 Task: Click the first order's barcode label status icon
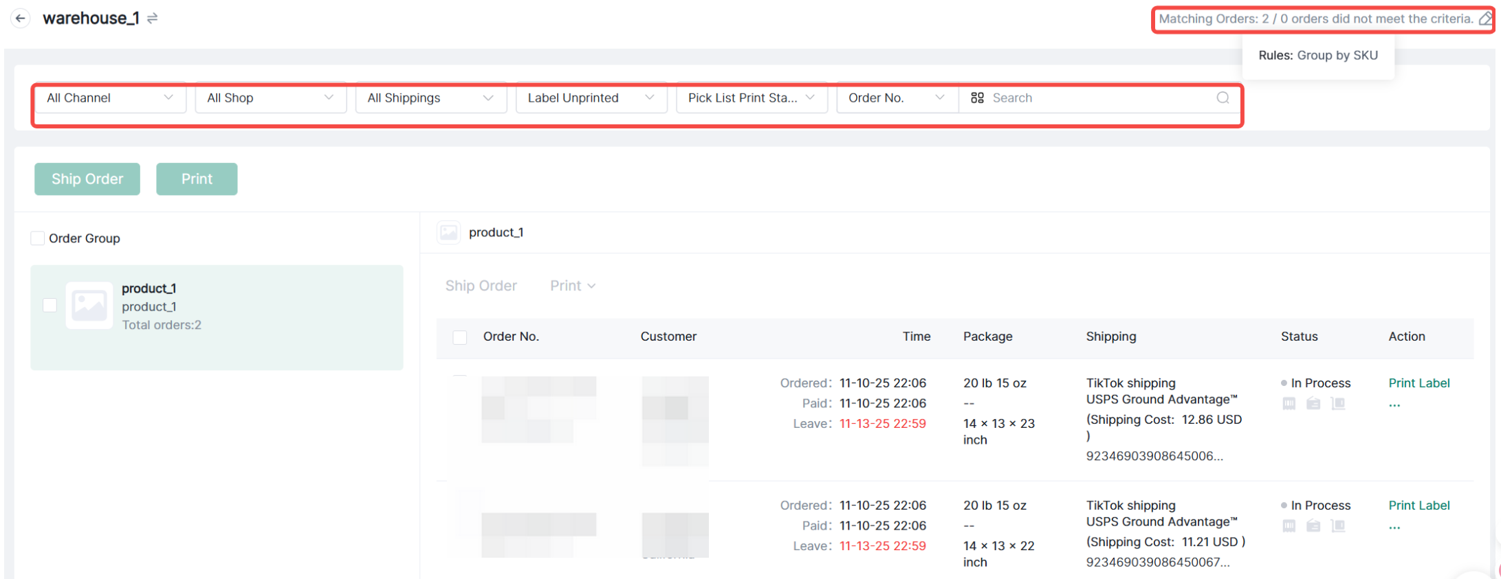[1289, 404]
